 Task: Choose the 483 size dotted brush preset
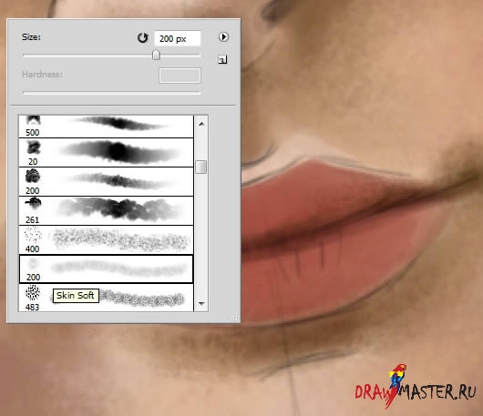(106, 298)
